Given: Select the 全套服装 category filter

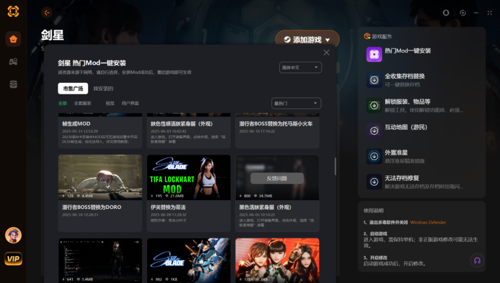Looking at the screenshot, I should point(82,103).
